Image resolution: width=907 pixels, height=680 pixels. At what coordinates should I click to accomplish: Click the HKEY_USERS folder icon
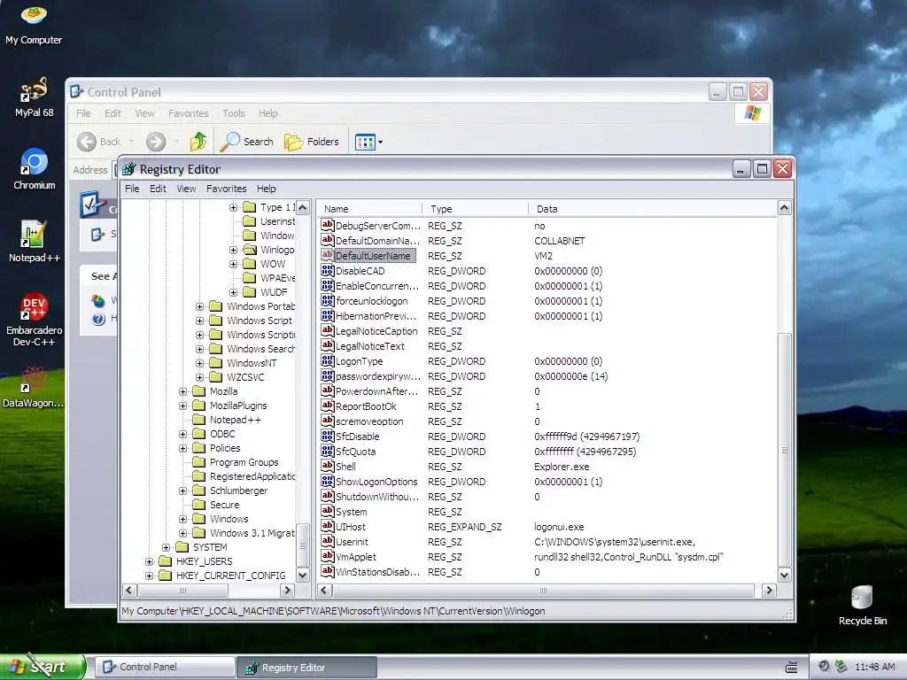tap(166, 561)
